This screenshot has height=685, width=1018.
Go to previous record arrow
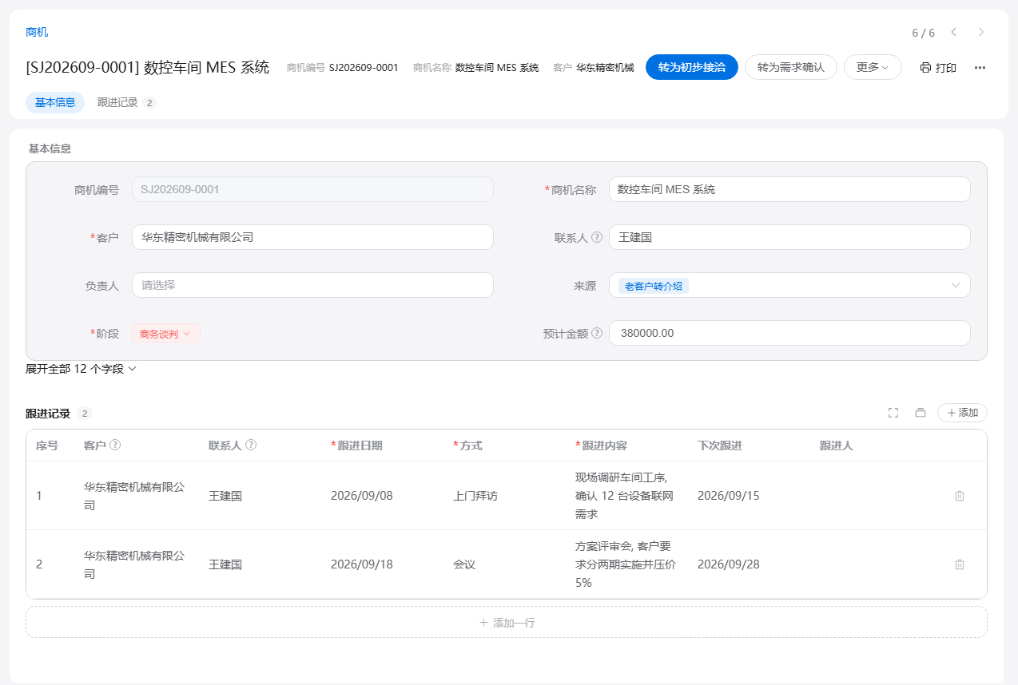pos(953,32)
